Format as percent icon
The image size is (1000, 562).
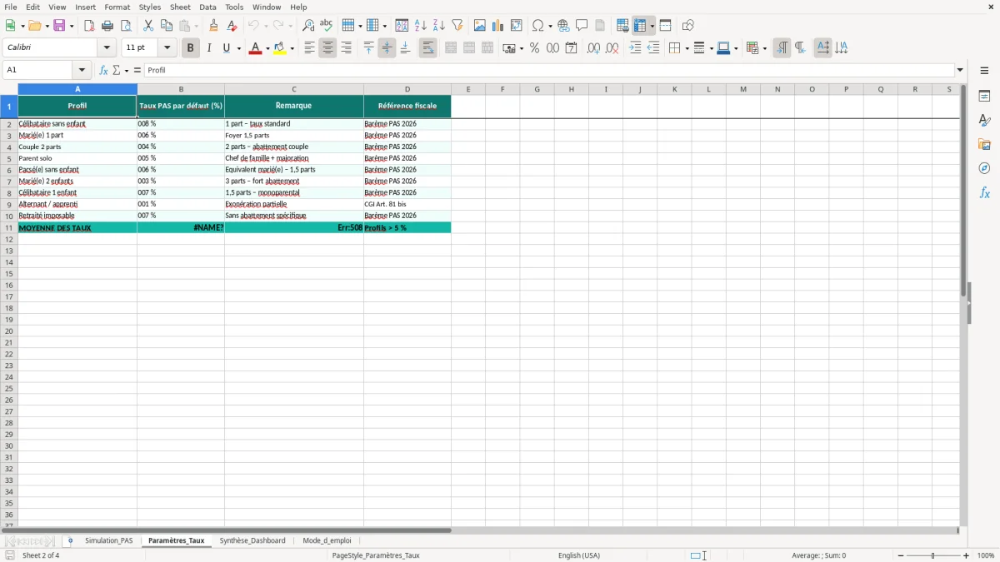coord(534,48)
